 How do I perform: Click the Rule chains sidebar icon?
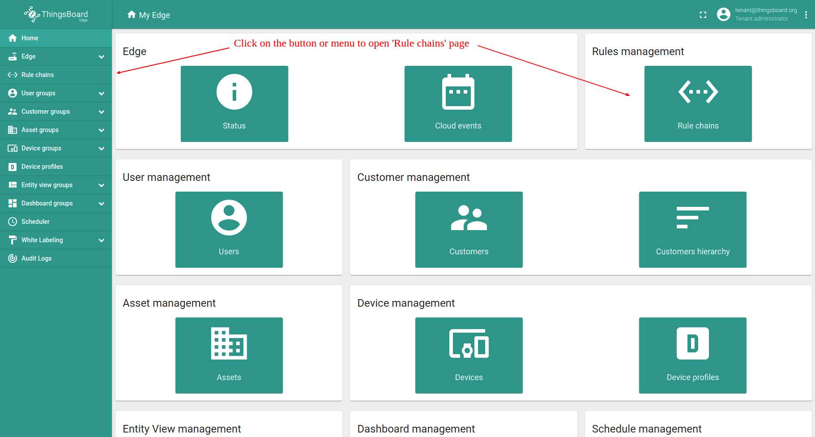click(x=13, y=75)
